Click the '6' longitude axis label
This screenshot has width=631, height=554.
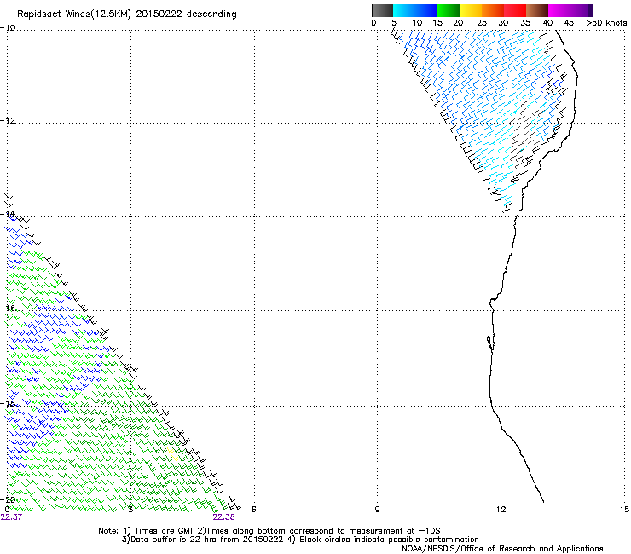(254, 510)
